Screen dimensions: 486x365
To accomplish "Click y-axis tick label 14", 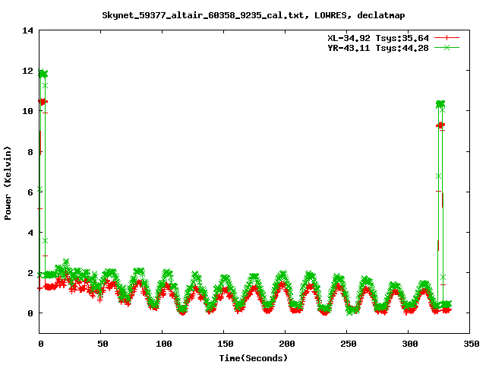I will pyautogui.click(x=27, y=30).
